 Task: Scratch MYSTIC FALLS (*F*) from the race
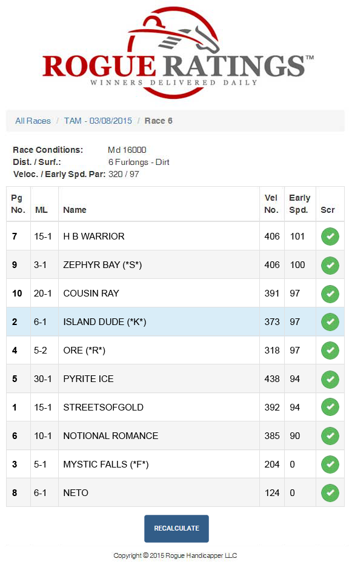tap(330, 464)
